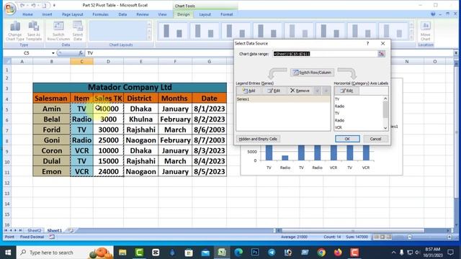This screenshot has width=461, height=259.
Task: Open the Formulas ribbon tab
Action: 101,14
